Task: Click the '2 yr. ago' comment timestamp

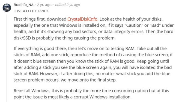Action: coord(44,5)
